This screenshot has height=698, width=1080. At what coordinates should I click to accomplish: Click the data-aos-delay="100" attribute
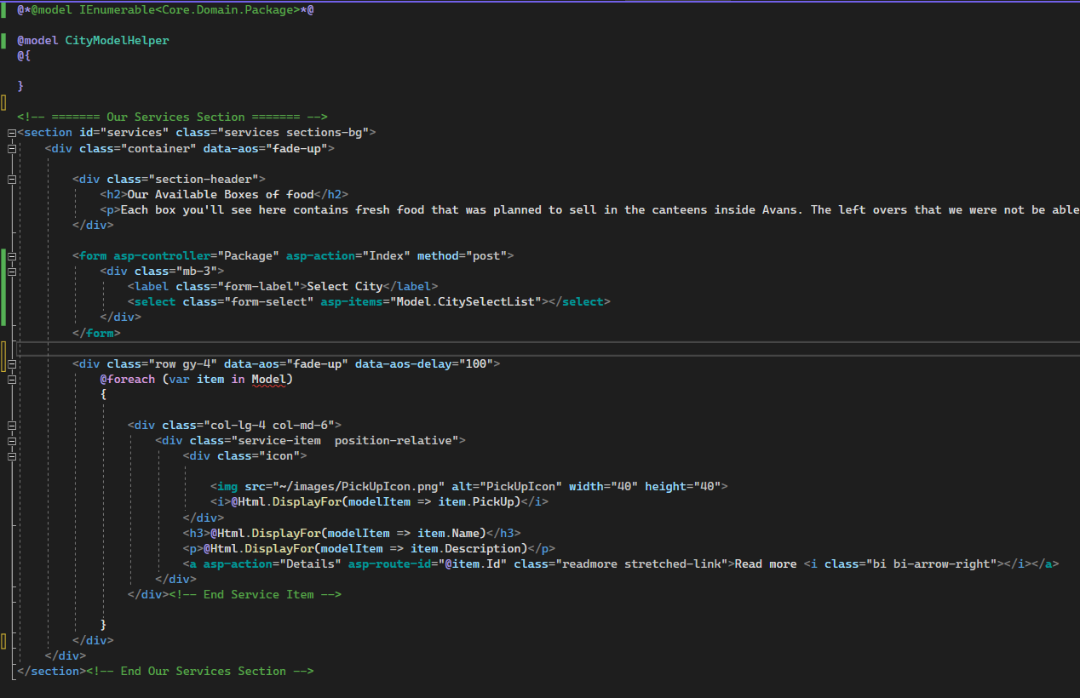click(423, 363)
